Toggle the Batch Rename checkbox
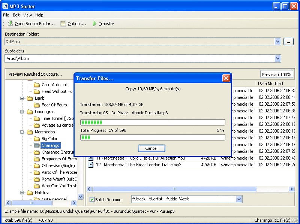The image size is (300, 224). (x=92, y=200)
